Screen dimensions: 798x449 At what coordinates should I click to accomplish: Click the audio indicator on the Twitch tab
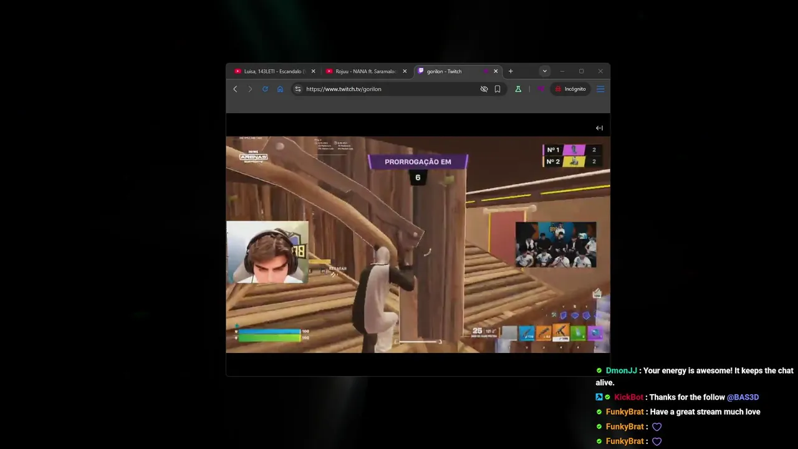[486, 71]
